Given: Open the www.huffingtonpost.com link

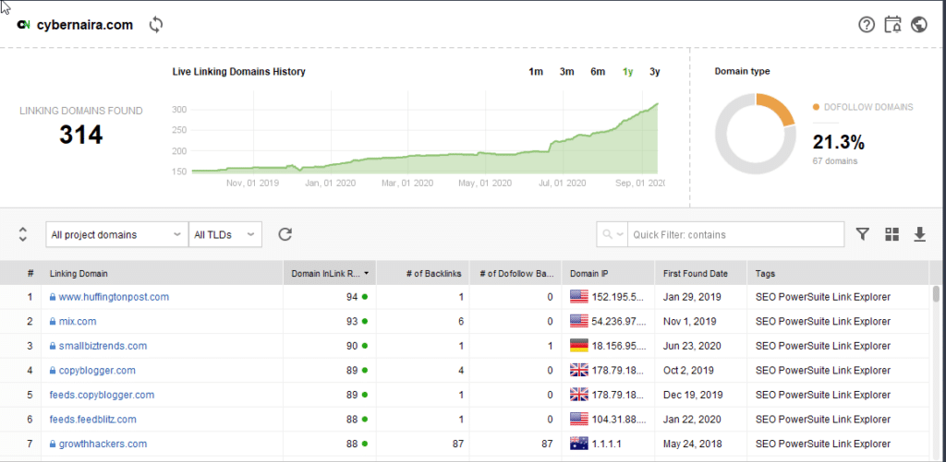Looking at the screenshot, I should pos(114,297).
